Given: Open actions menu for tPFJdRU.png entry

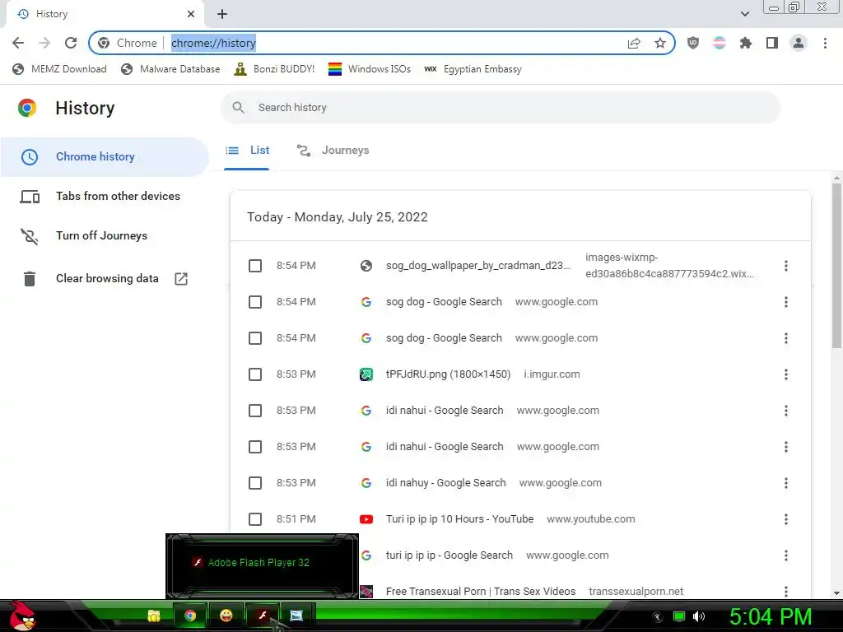Looking at the screenshot, I should pyautogui.click(x=786, y=374).
